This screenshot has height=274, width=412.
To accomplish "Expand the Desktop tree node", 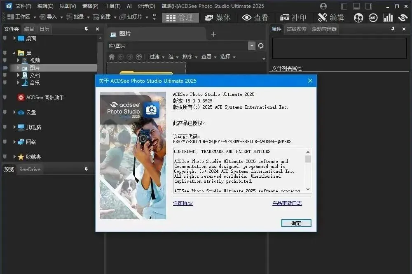I will coord(14,38).
